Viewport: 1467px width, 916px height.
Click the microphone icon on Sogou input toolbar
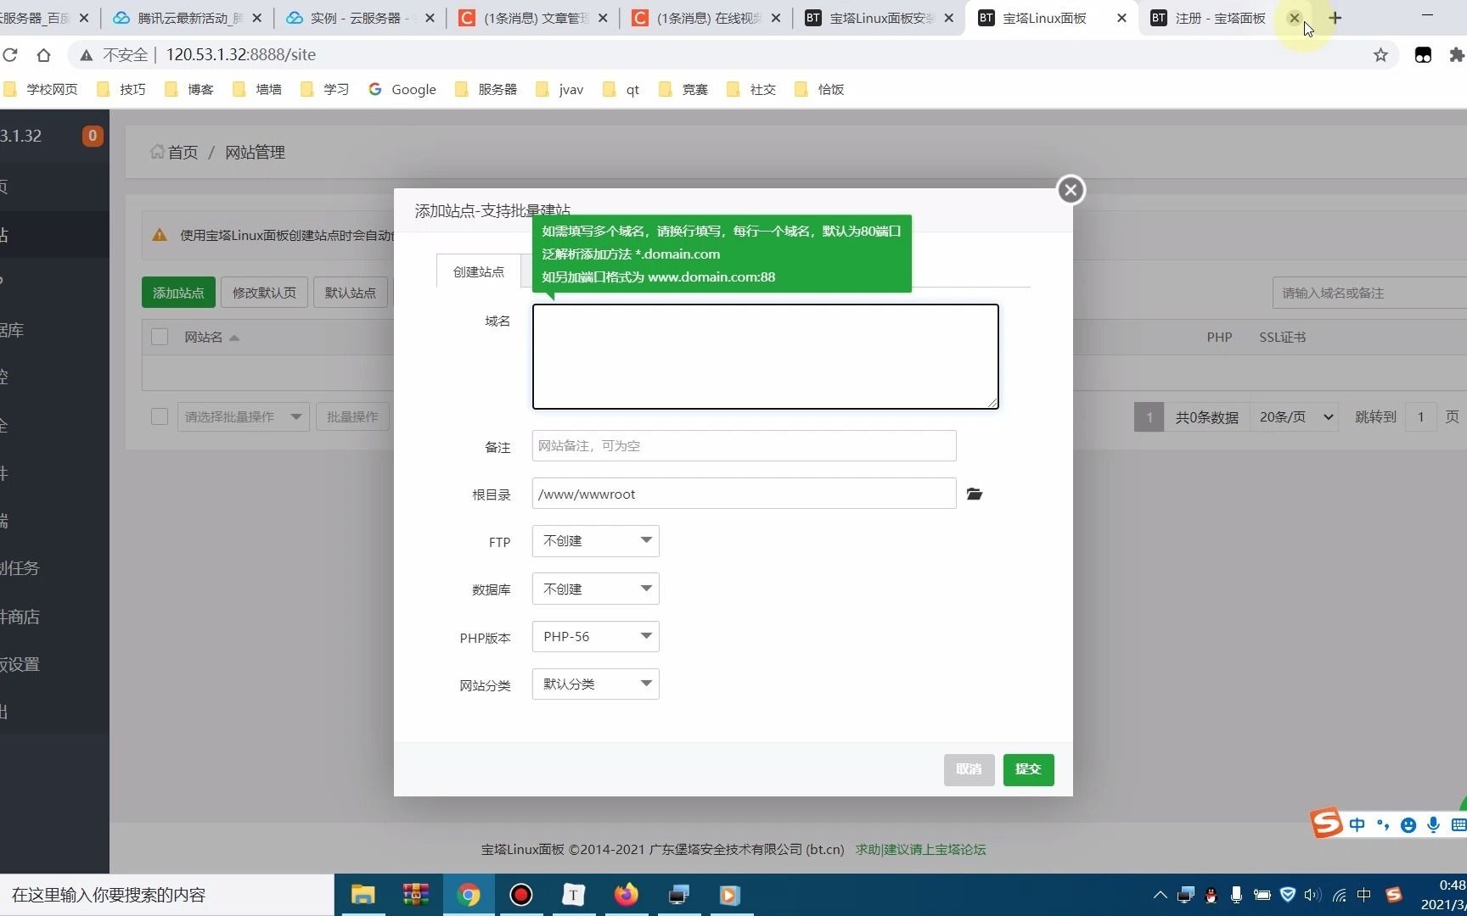coord(1433,824)
